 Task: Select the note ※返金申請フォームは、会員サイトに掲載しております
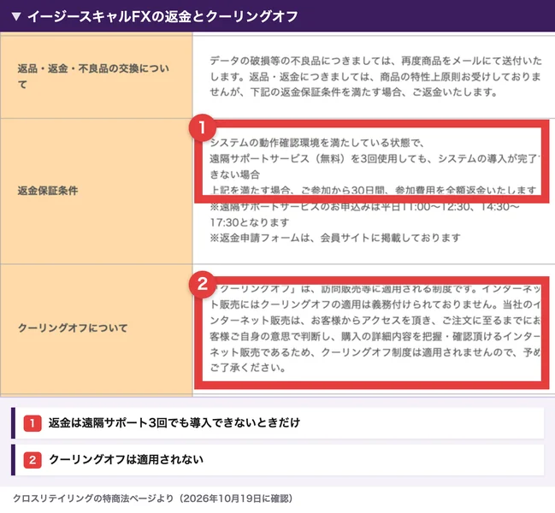tap(335, 238)
